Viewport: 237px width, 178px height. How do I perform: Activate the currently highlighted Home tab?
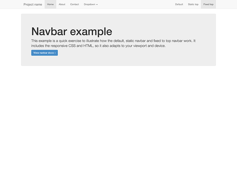click(50, 4)
